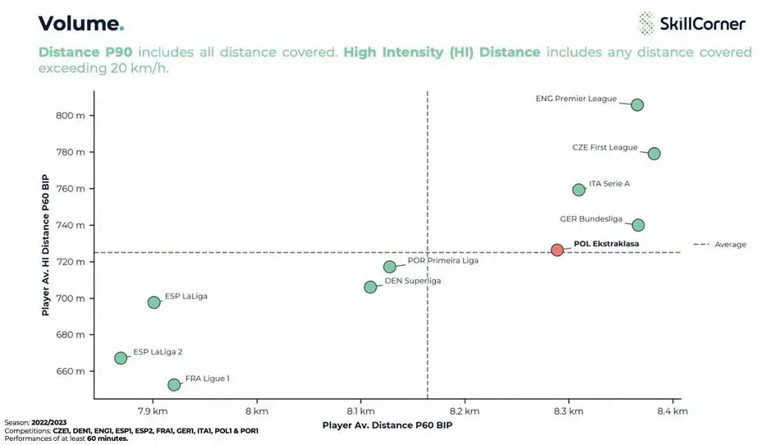775x445 pixels.
Task: Select the POL Ekstraklasa bold label
Action: [x=606, y=244]
